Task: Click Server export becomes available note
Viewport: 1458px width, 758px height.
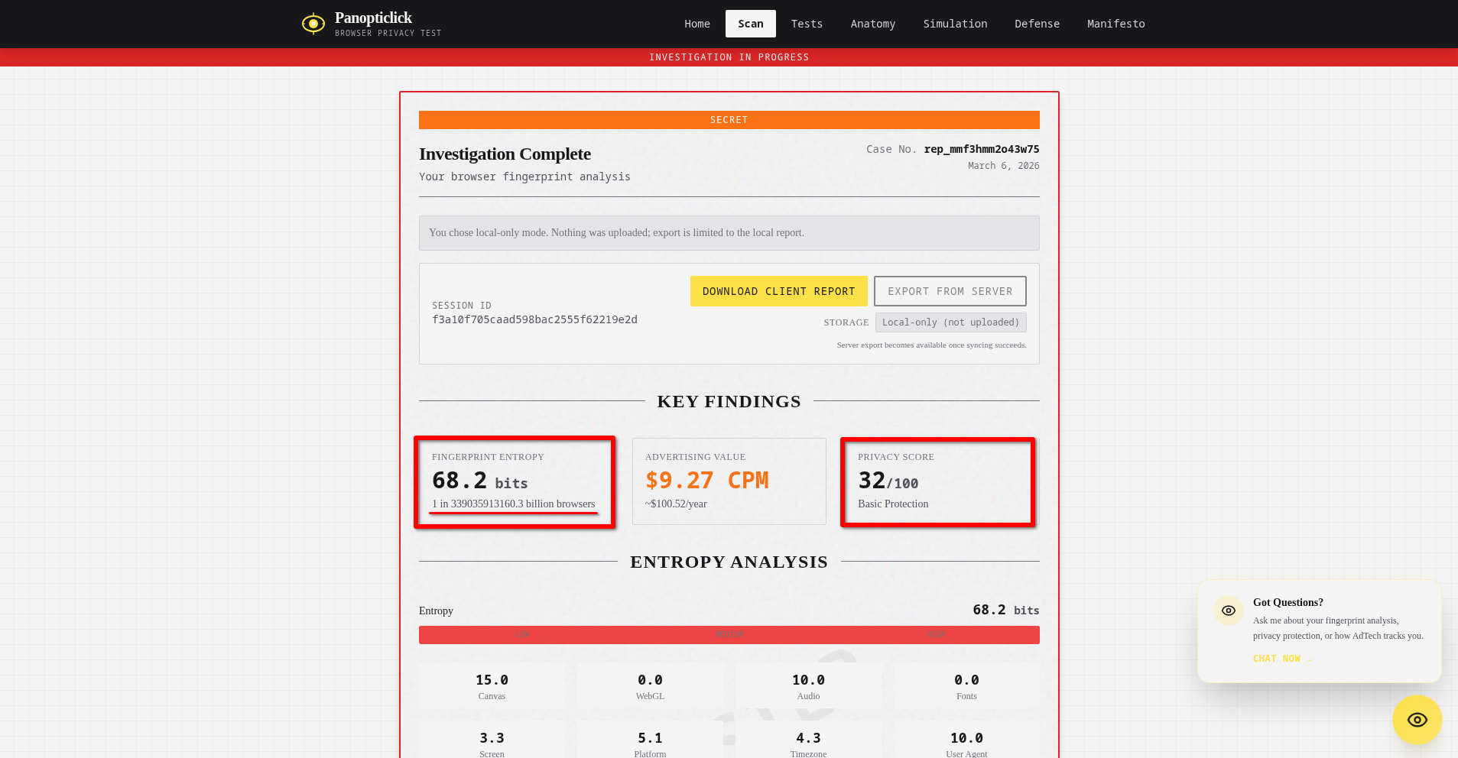Action: tap(931, 345)
